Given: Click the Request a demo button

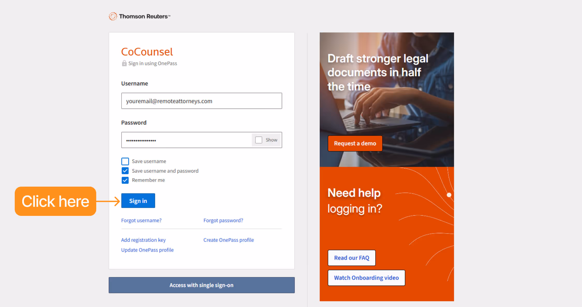Looking at the screenshot, I should [355, 143].
